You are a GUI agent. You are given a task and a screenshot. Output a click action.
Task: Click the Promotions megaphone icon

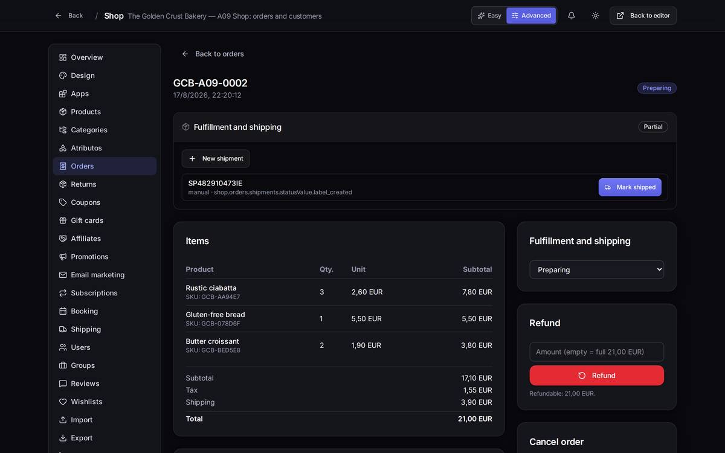point(63,257)
